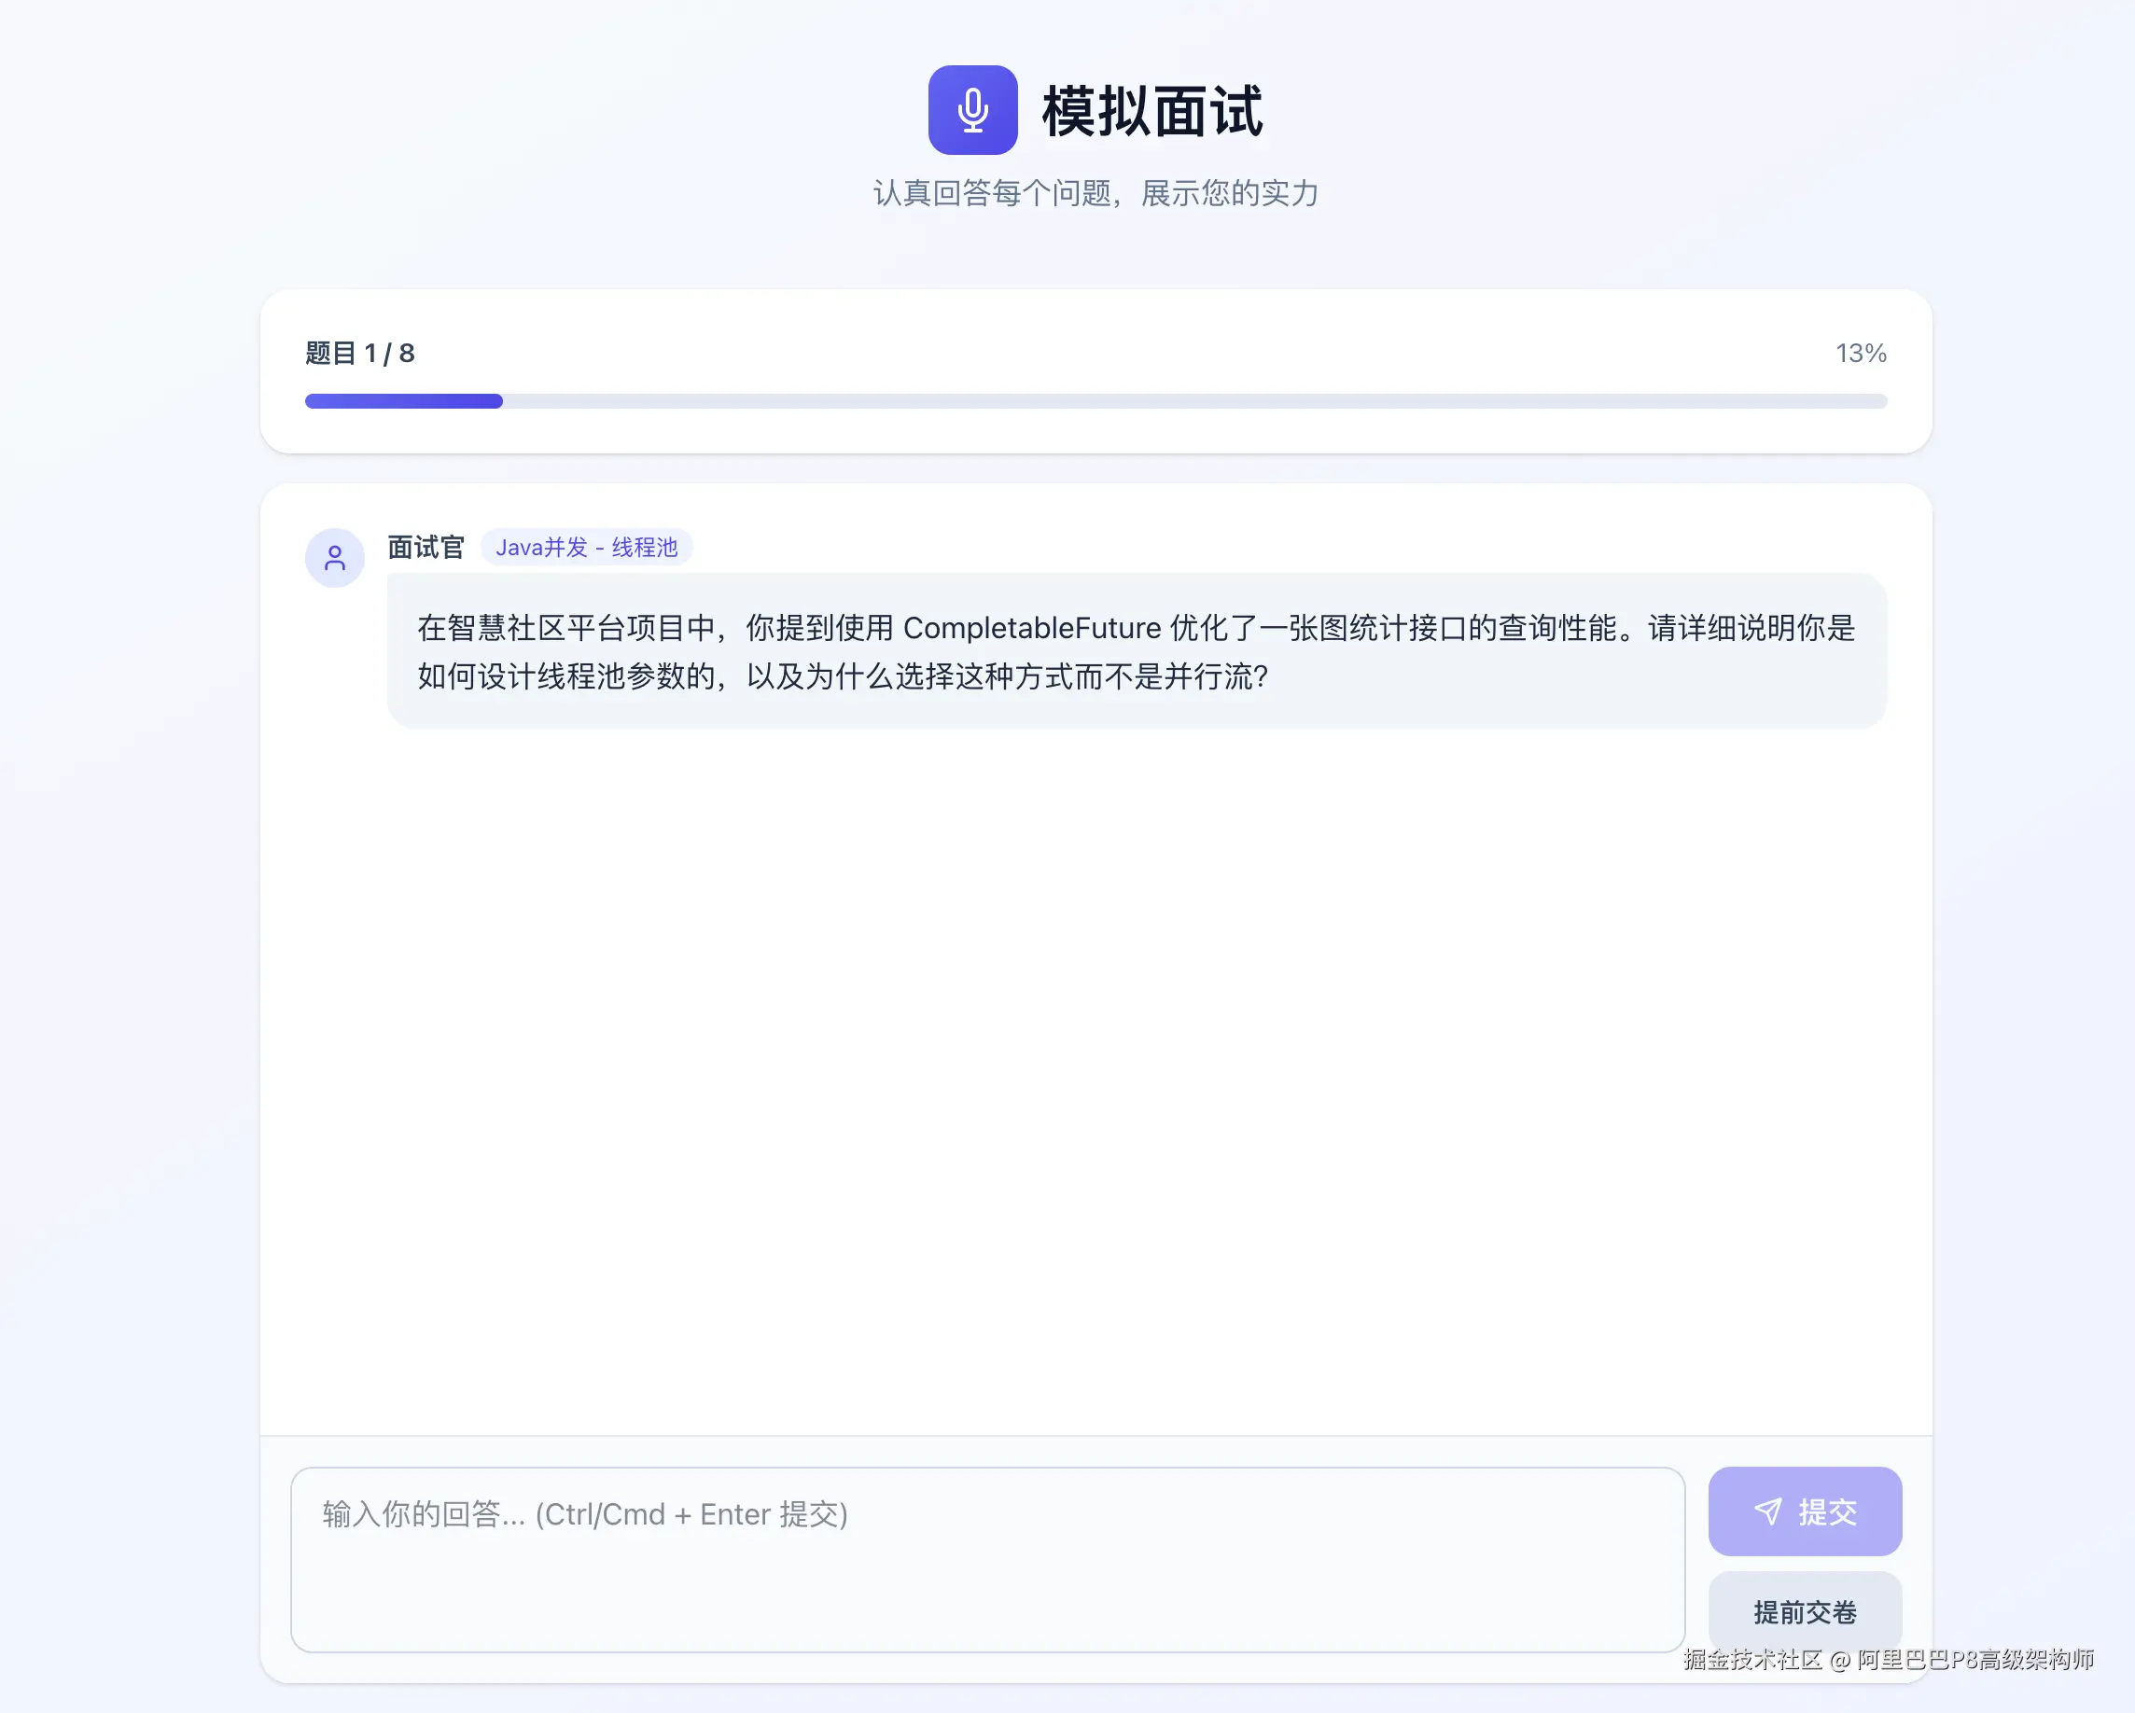Click the 提前交卷 button
This screenshot has width=2135, height=1713.
pos(1805,1612)
